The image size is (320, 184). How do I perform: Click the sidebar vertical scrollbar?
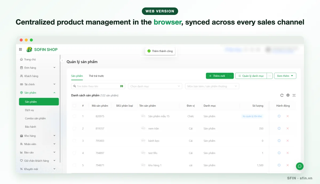60,109
